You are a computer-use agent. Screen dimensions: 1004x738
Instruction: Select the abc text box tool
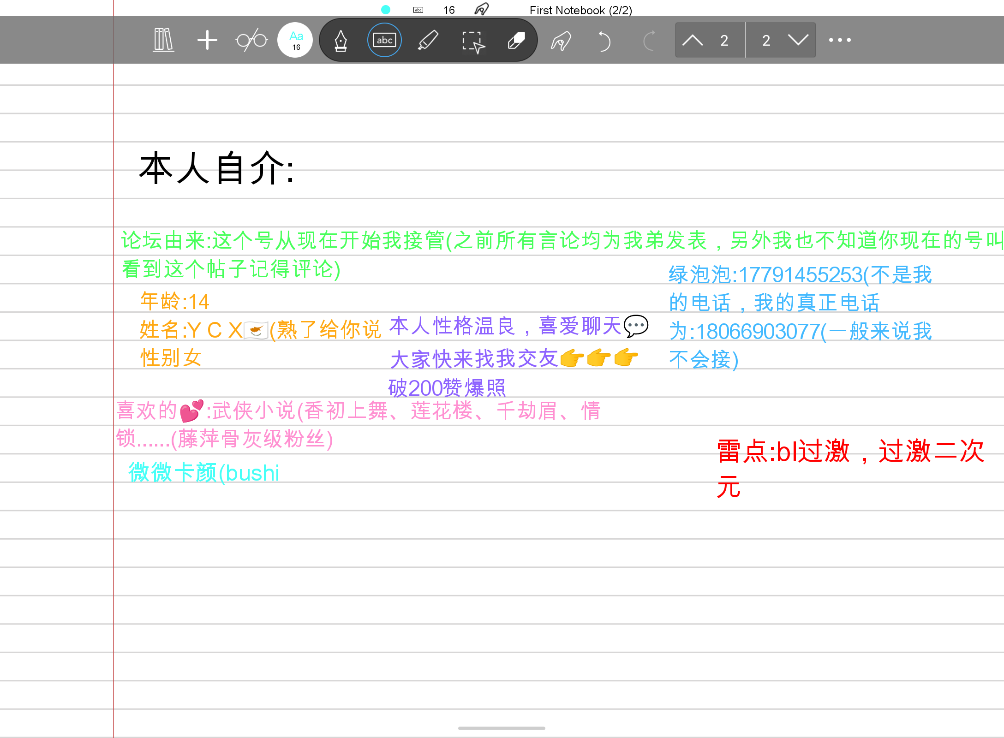[x=384, y=40]
